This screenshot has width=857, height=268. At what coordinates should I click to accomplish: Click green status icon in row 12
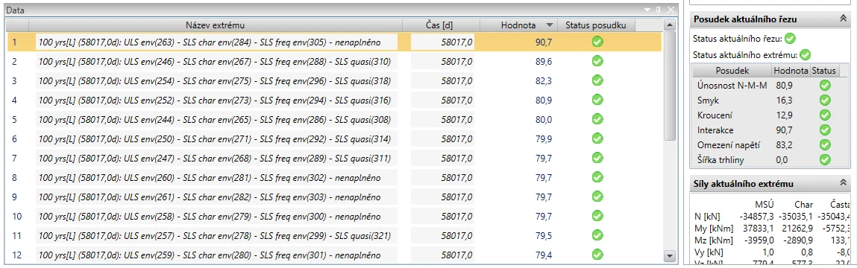point(597,255)
